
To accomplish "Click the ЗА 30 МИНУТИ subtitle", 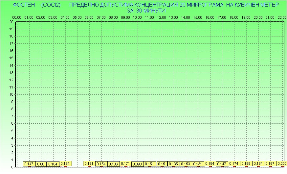I will (146, 11).
